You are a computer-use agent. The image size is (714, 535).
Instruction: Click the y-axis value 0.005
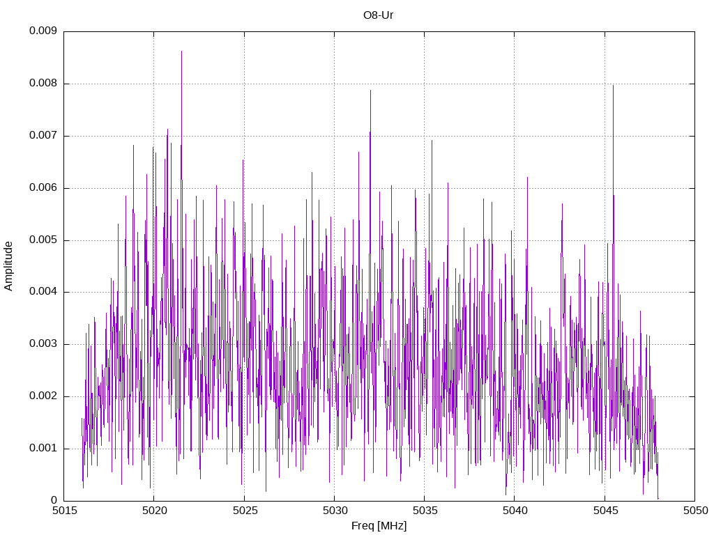point(43,240)
